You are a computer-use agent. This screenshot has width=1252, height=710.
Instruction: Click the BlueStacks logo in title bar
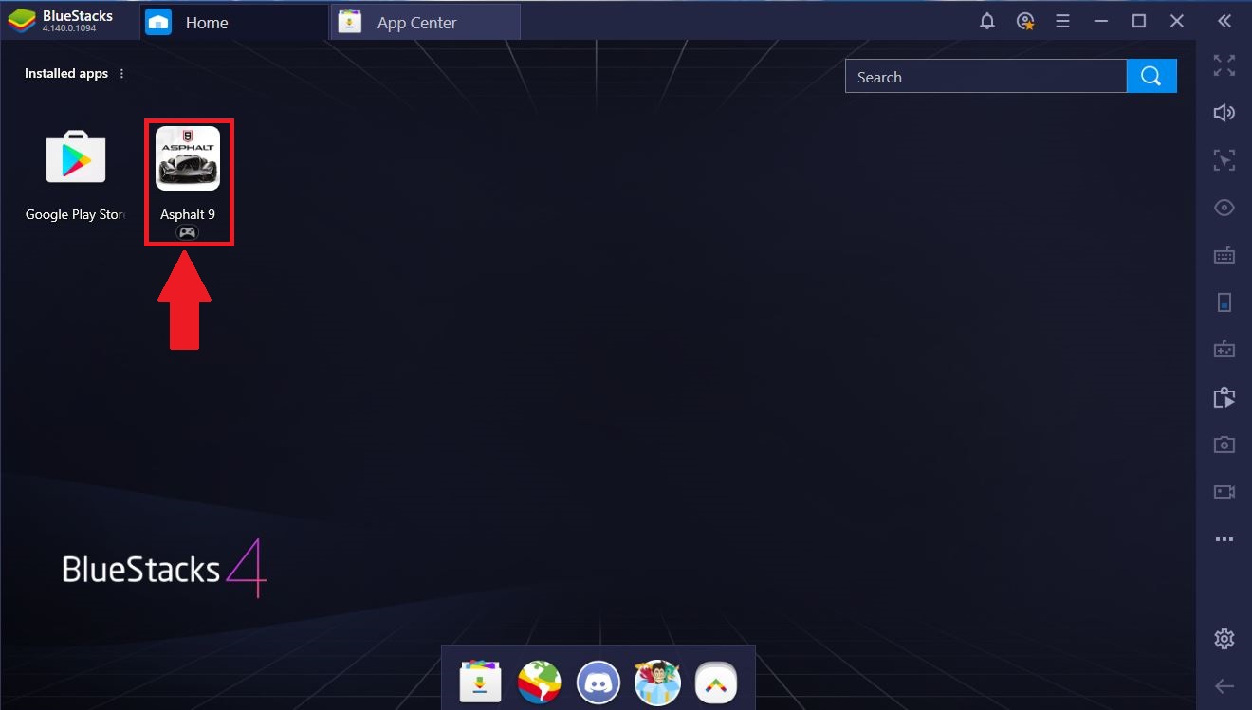[21, 21]
